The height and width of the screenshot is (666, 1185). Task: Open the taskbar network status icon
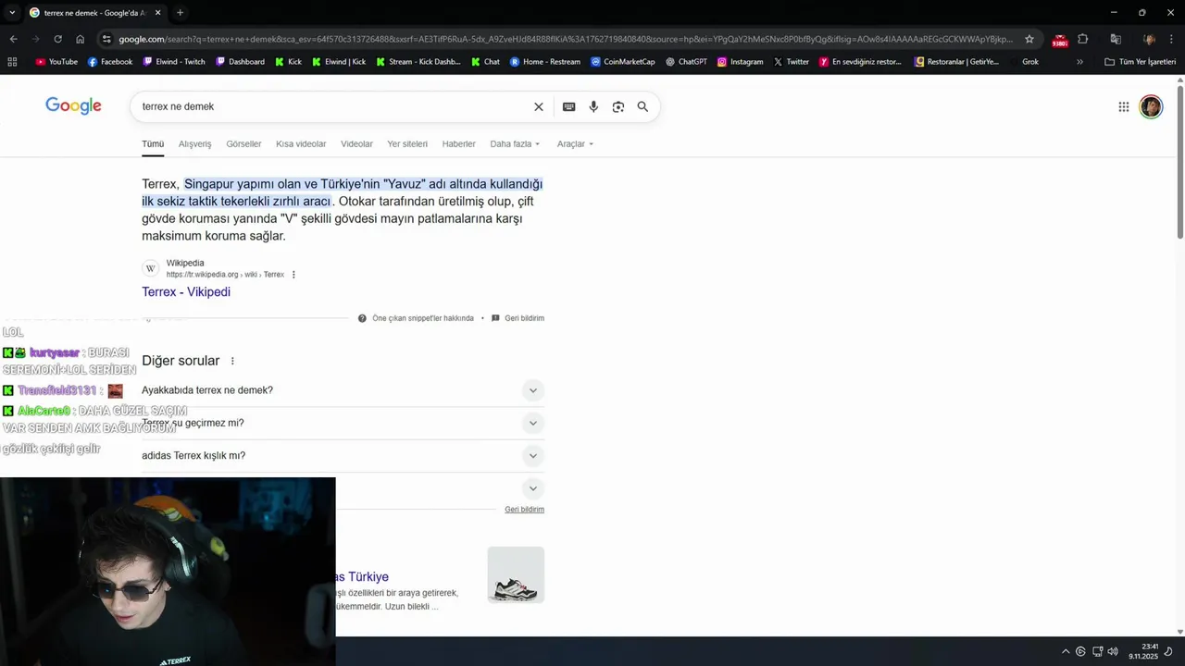[x=1097, y=651]
